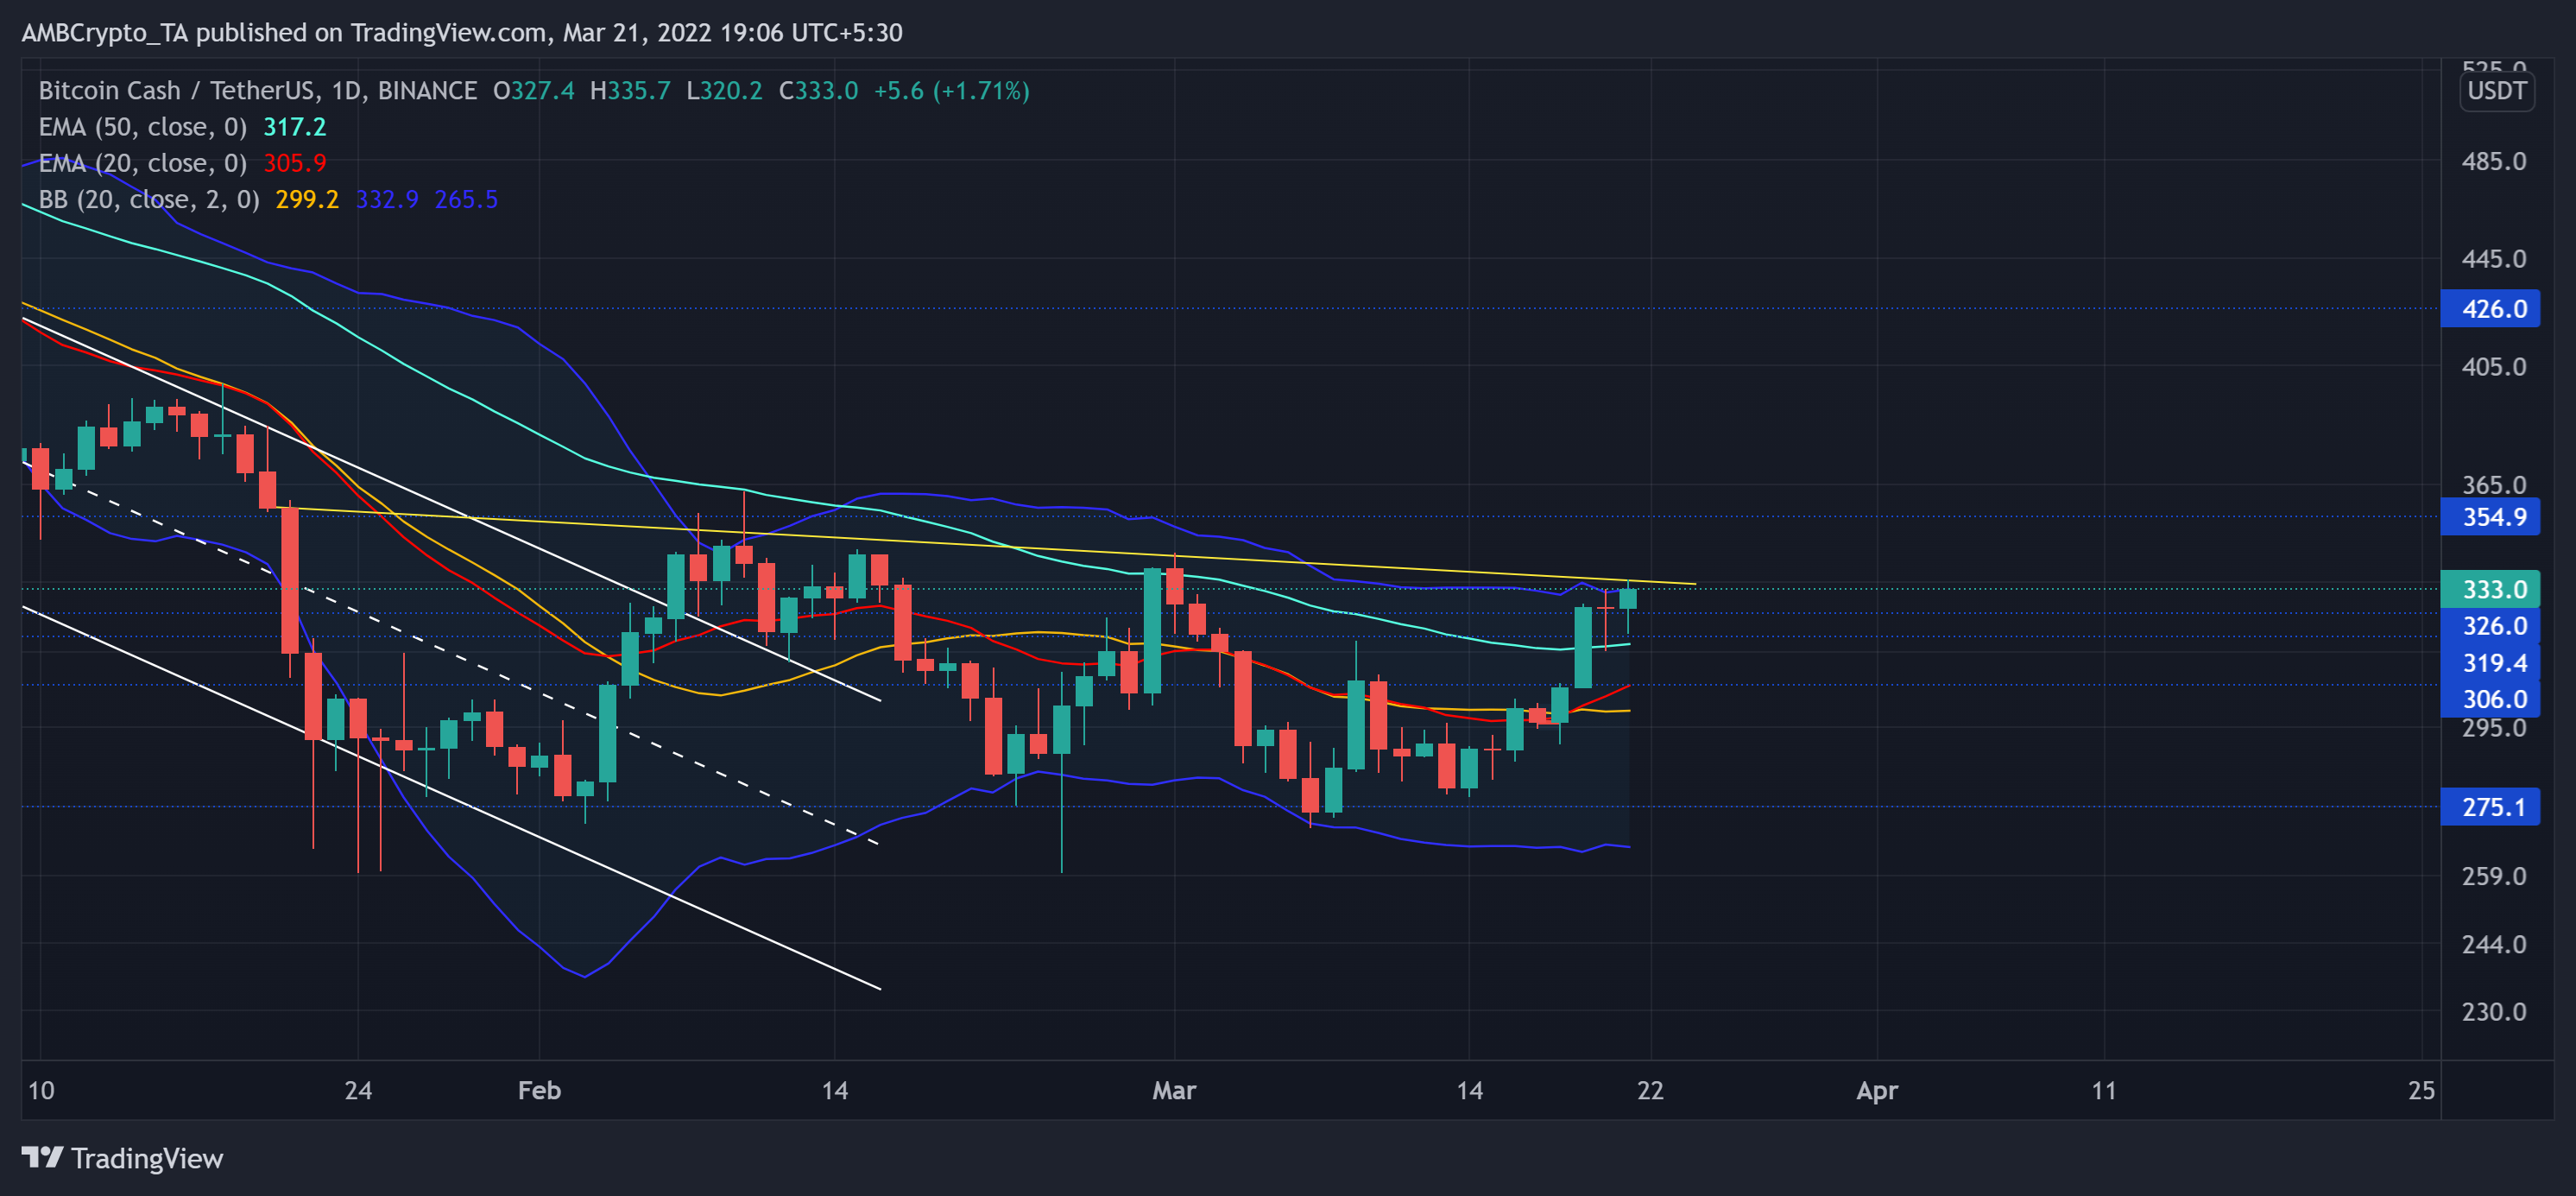Click the 259.0 price axis label

coord(2493,876)
